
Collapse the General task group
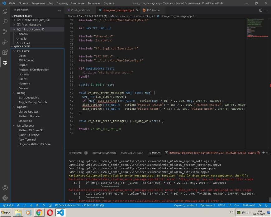(x=16, y=34)
